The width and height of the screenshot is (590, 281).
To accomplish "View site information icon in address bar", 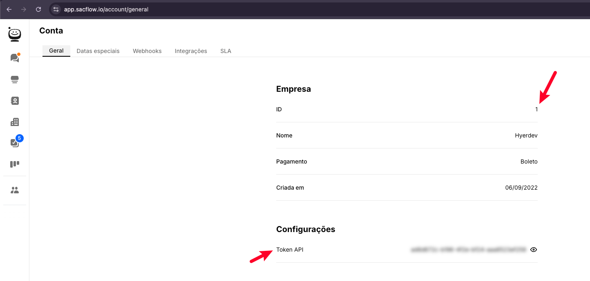I will 56,9.
